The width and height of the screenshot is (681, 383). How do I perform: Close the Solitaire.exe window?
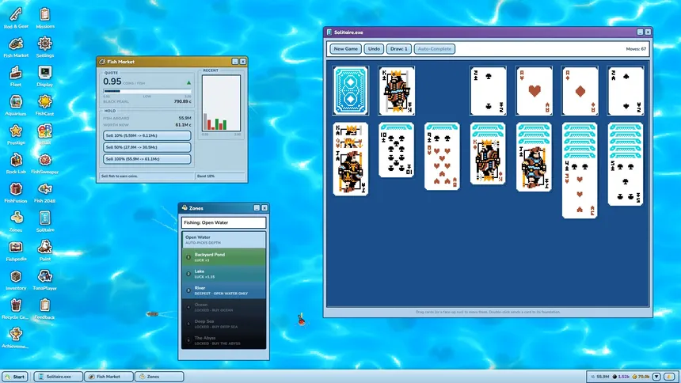coord(648,32)
